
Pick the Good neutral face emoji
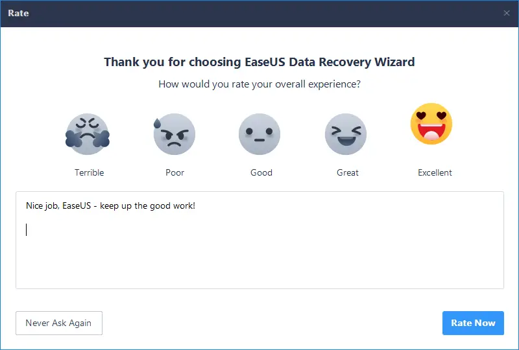[259, 134]
